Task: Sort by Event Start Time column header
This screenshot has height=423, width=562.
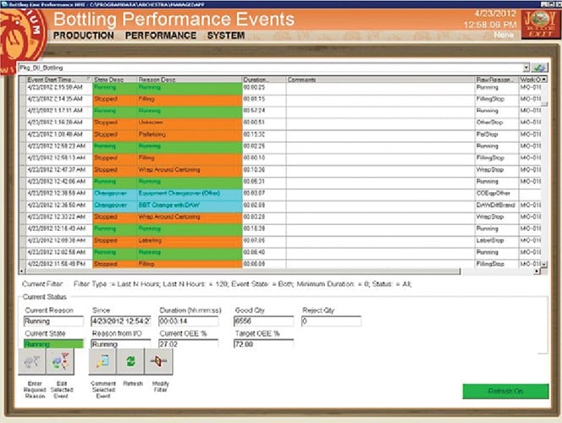Action: tap(55, 80)
